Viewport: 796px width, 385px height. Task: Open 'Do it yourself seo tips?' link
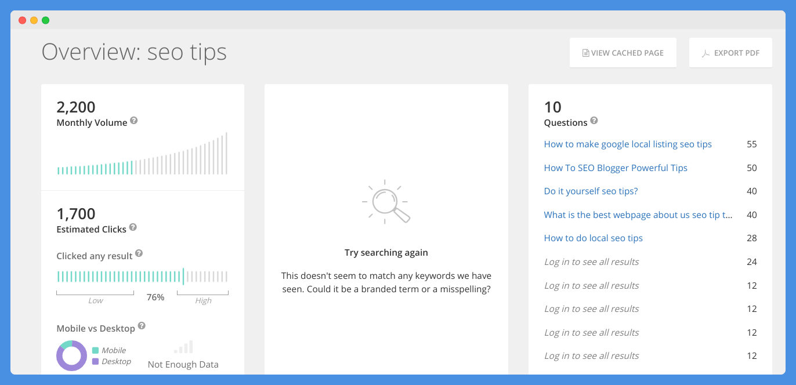click(591, 191)
